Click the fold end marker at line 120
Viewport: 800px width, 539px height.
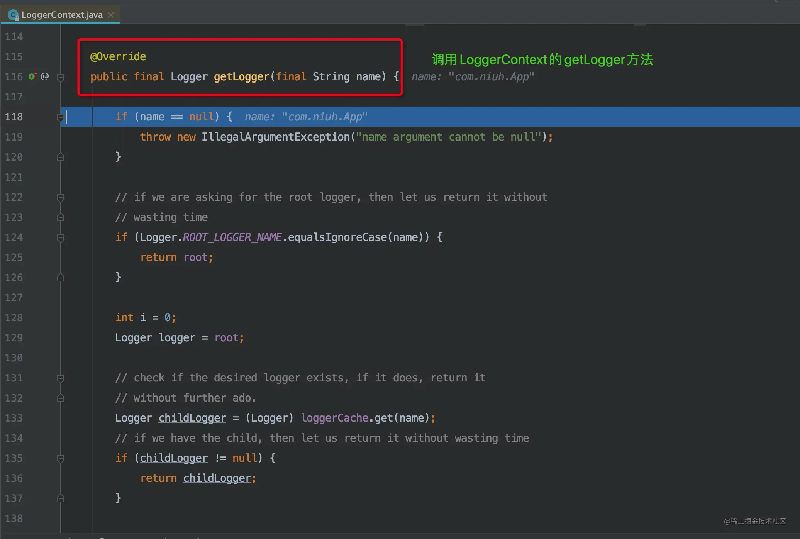click(61, 157)
